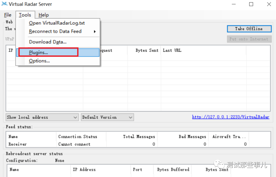Click the Name header in rebroadcast server list
Image resolution: width=276 pixels, height=177 pixels.
pos(39,170)
